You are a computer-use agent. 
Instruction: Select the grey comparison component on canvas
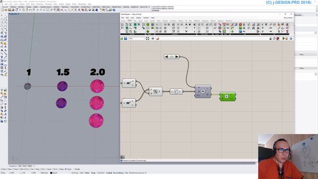tap(203, 91)
